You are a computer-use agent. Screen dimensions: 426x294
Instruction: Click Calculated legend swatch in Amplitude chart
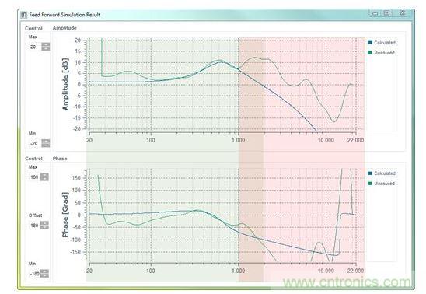(370, 43)
